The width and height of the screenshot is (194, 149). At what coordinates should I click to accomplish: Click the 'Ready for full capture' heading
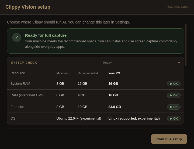tap(46, 35)
